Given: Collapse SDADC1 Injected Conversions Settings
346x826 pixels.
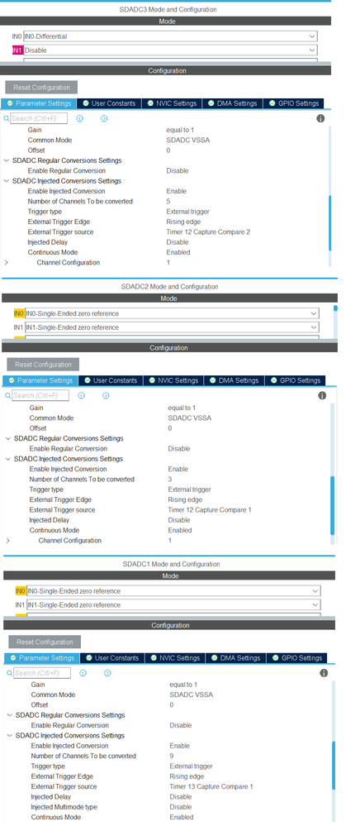Looking at the screenshot, I should coord(10,735).
